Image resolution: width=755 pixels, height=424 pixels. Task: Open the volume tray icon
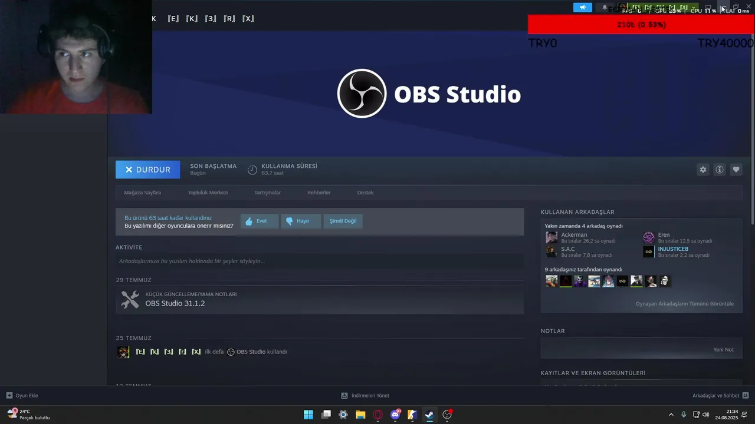(707, 415)
